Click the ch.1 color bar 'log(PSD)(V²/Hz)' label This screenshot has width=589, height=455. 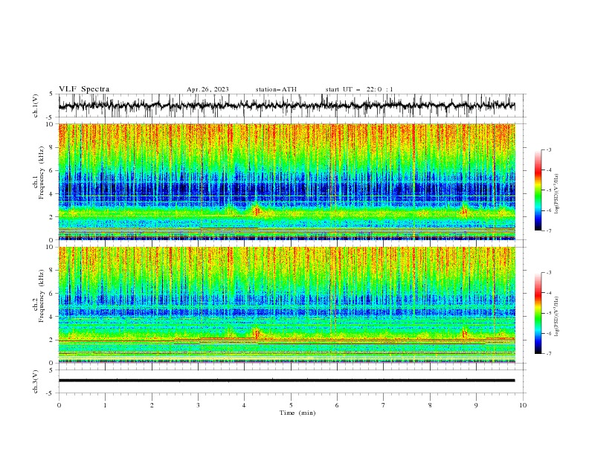coord(557,194)
